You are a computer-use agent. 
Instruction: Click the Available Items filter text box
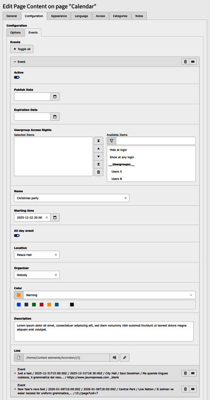pos(156,141)
